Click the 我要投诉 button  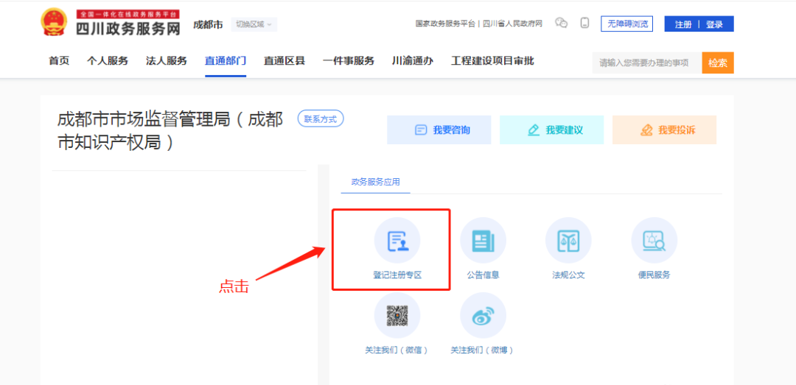[x=665, y=130]
